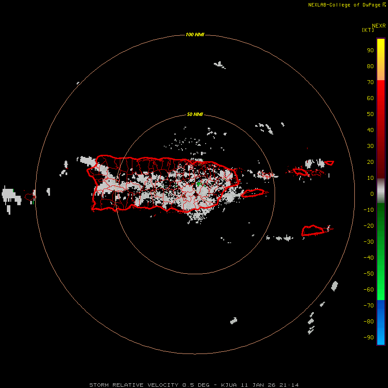The height and width of the screenshot is (388, 388).
Task: Click the 100 NMI range ring label
Action: (x=195, y=34)
